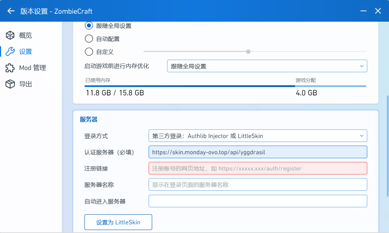Click the used memory progress bar
Image resolution: width=389 pixels, height=233 pixels.
[190, 86]
